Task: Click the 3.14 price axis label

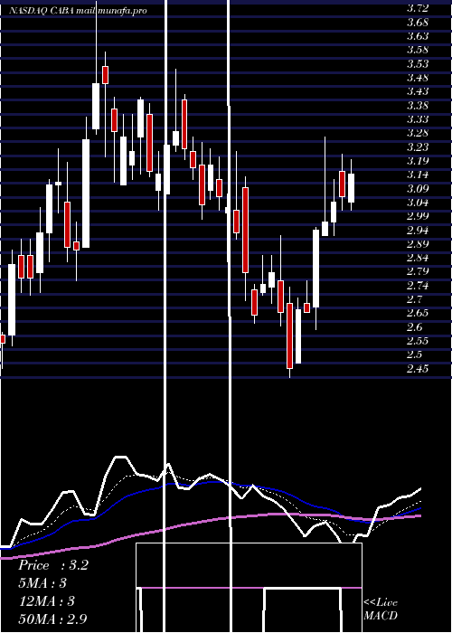Action: [x=418, y=175]
